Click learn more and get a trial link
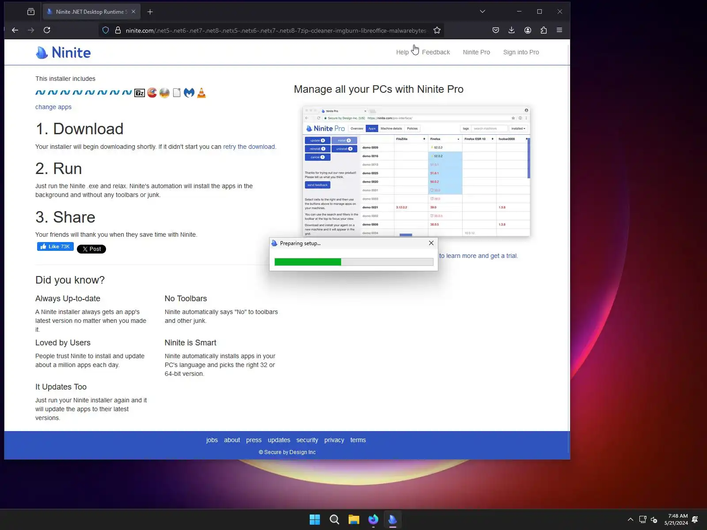Image resolution: width=707 pixels, height=530 pixels. point(478,256)
